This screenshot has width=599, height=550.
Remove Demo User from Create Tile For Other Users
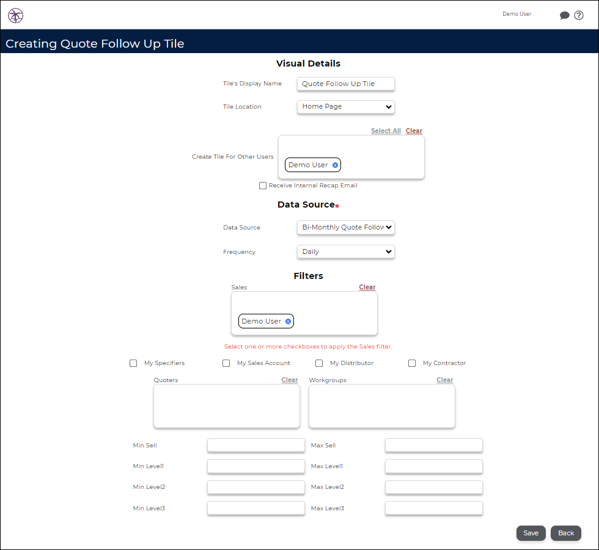335,164
